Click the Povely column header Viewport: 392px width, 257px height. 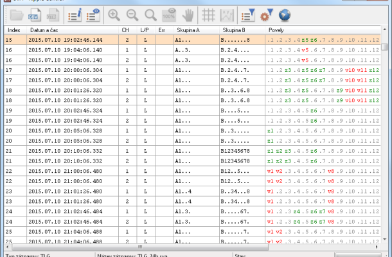[x=278, y=30]
